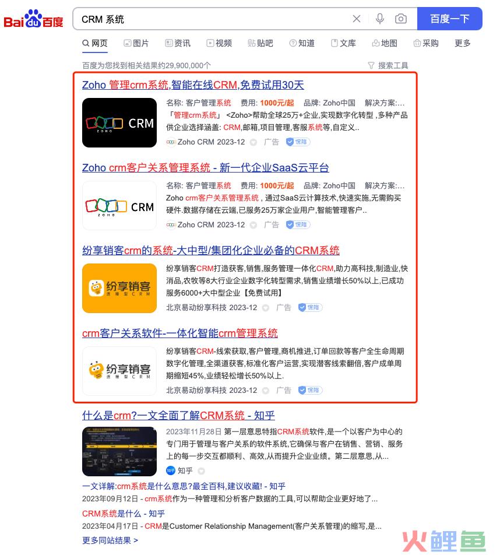Click 广告 label in first Zoho ad

pyautogui.click(x=272, y=142)
